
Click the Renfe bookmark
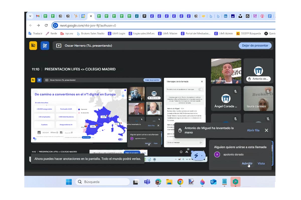(51, 33)
